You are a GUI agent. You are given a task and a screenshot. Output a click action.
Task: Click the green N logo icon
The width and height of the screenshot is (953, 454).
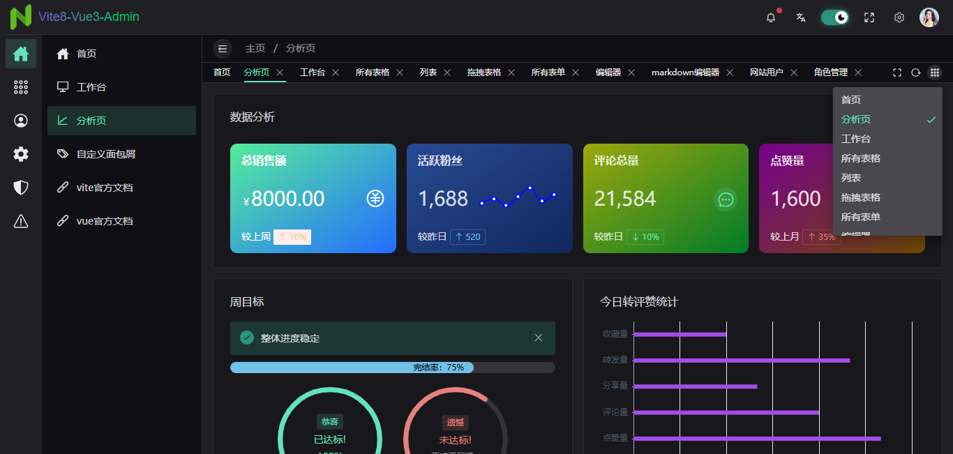[x=20, y=17]
